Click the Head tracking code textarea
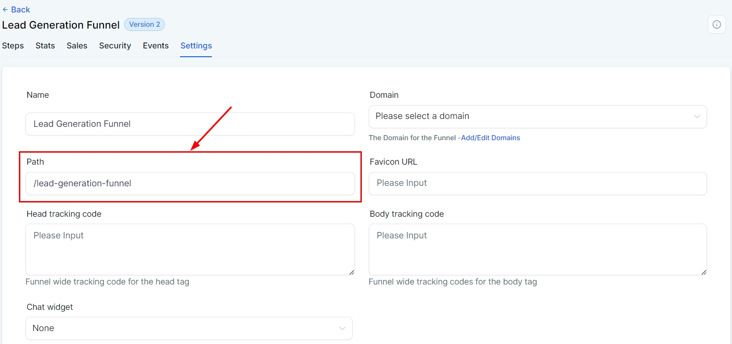Image resolution: width=732 pixels, height=344 pixels. (x=190, y=249)
